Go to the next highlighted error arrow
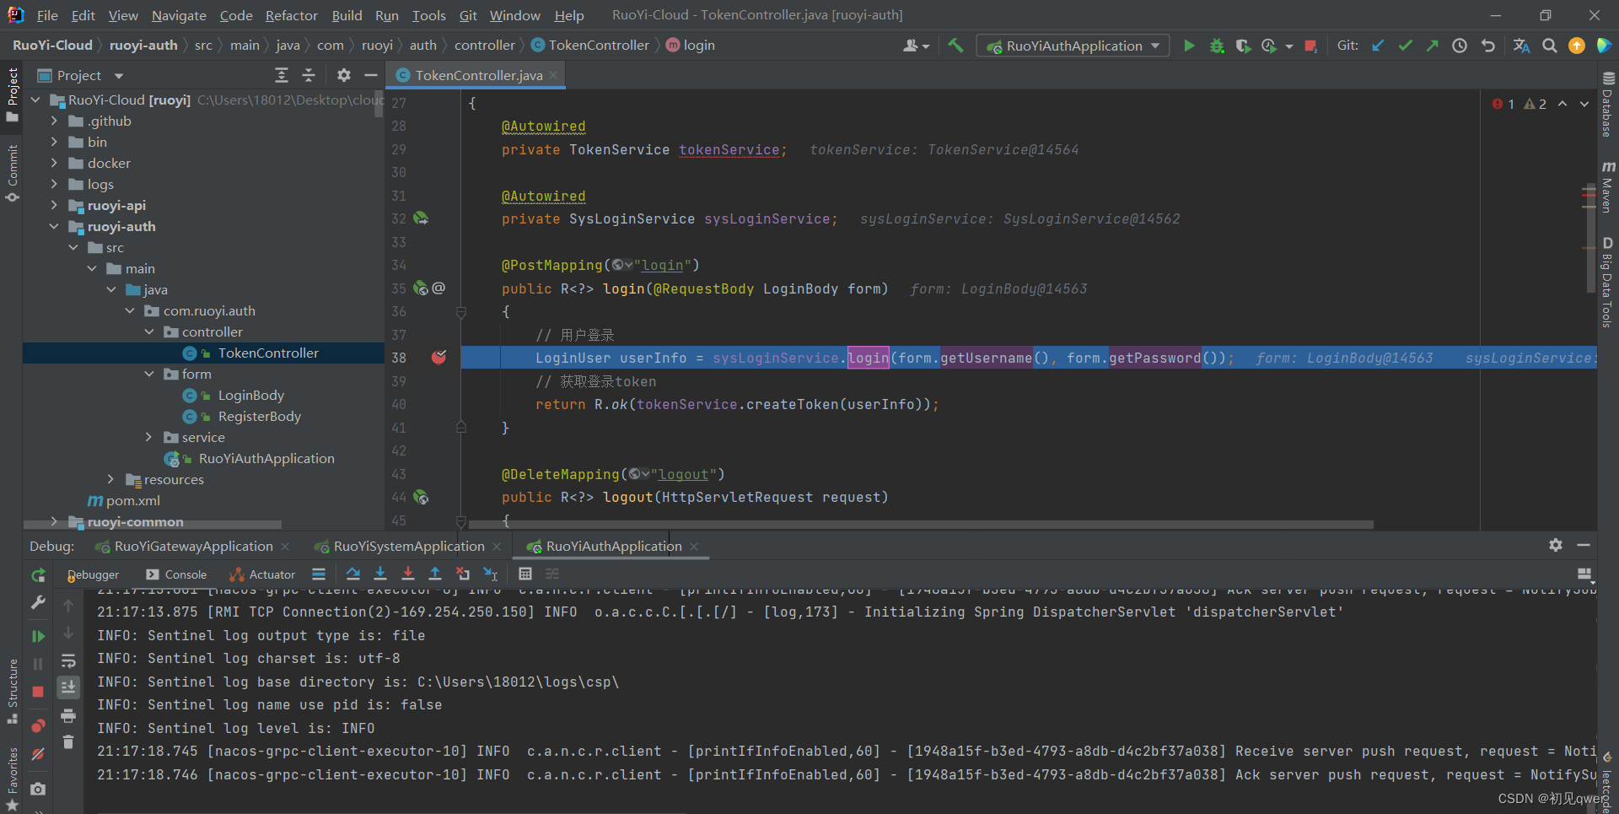The image size is (1619, 814). point(1584,104)
